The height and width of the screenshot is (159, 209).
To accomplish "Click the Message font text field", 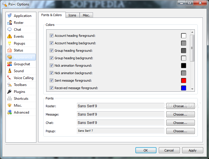I will click(x=120, y=114).
